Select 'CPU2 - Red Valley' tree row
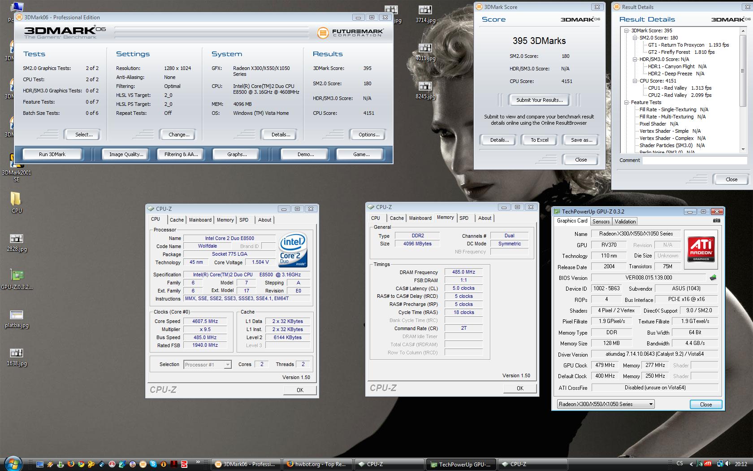Screen dimensions: 753x471 pos(679,95)
